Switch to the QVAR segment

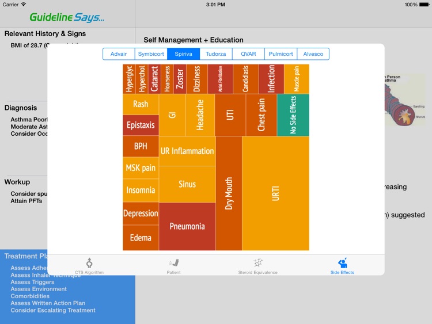248,54
